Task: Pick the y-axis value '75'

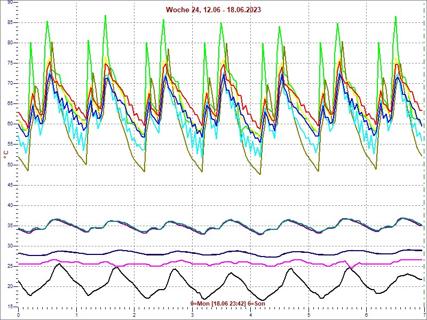Action: (x=10, y=63)
